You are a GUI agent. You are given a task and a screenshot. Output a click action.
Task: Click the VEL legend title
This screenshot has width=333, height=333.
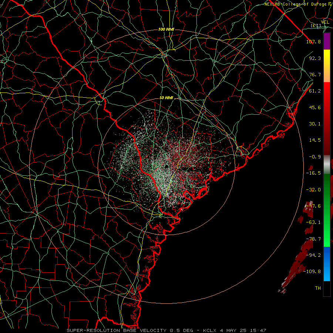[325, 22]
